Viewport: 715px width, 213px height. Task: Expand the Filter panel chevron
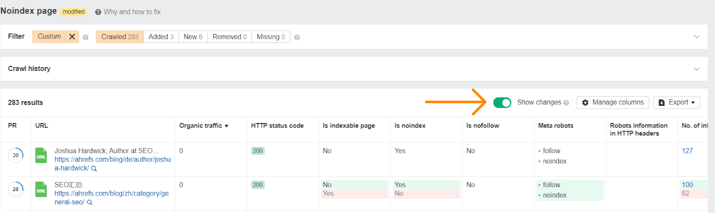pyautogui.click(x=696, y=37)
